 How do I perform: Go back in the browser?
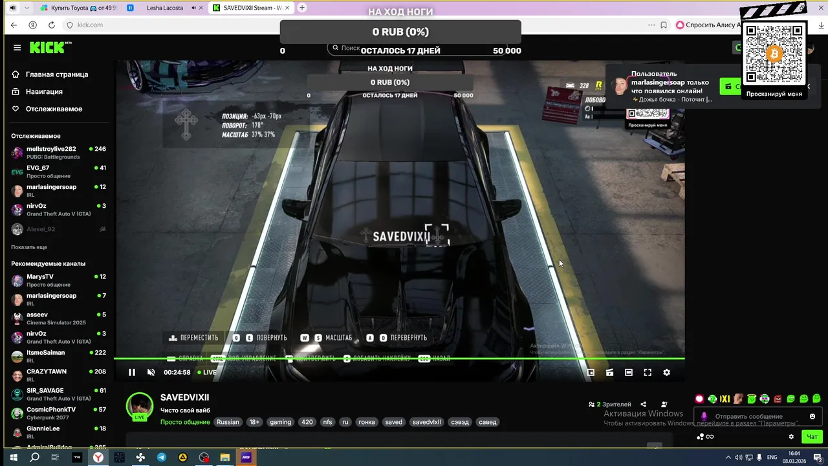pyautogui.click(x=14, y=25)
